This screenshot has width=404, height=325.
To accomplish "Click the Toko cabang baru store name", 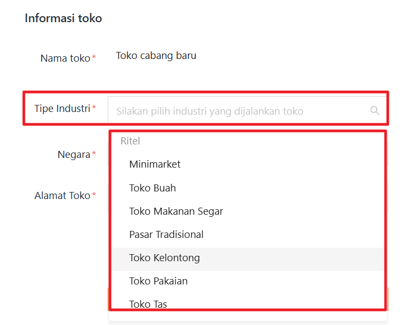I will point(156,56).
